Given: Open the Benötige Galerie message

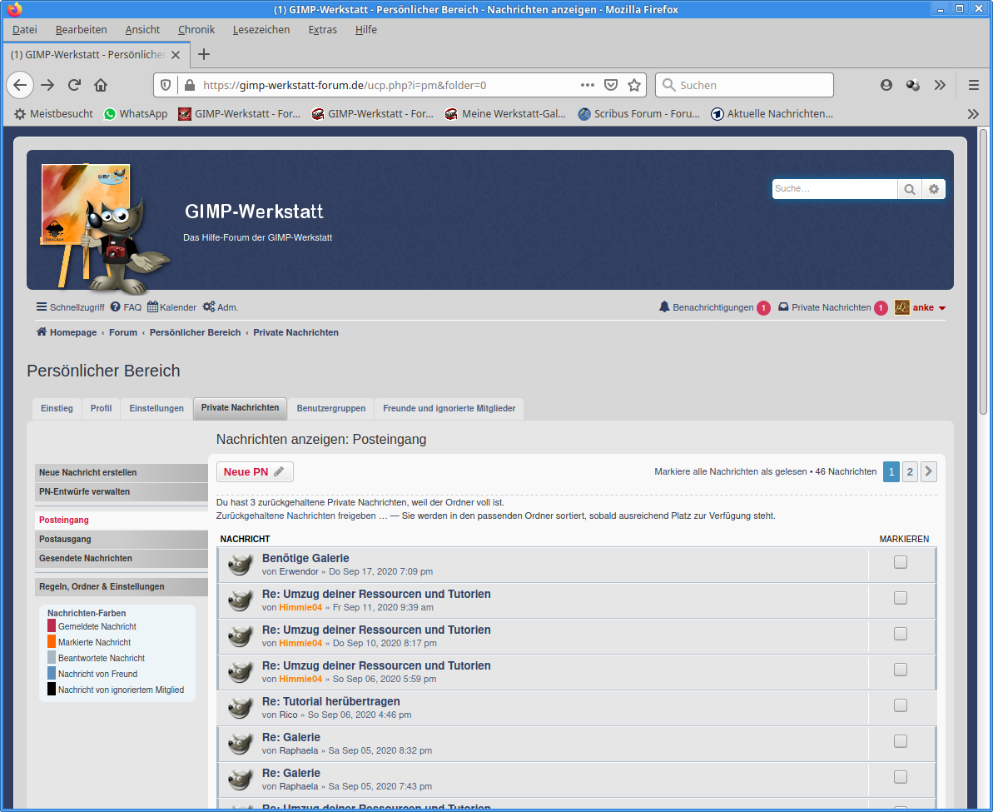Looking at the screenshot, I should point(305,559).
